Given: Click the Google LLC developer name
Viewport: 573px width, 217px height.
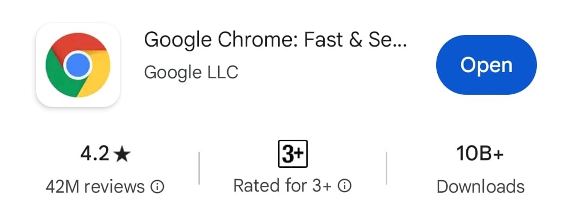Looking at the screenshot, I should [x=191, y=72].
